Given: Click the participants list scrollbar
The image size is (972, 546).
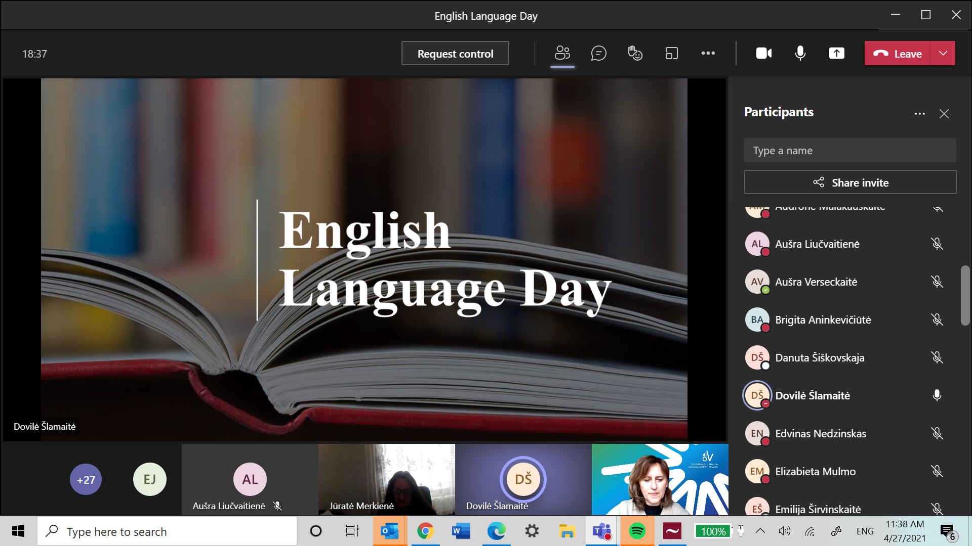Looking at the screenshot, I should tap(965, 296).
